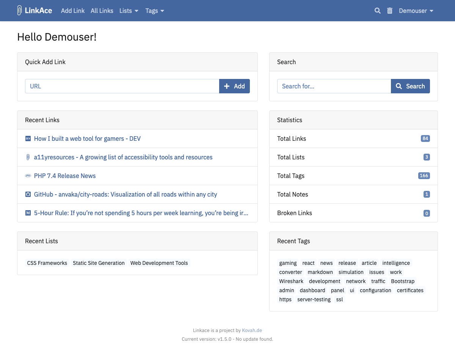The image size is (455, 362).
Task: Click the LinkAce paperclip logo icon
Action: click(x=19, y=10)
